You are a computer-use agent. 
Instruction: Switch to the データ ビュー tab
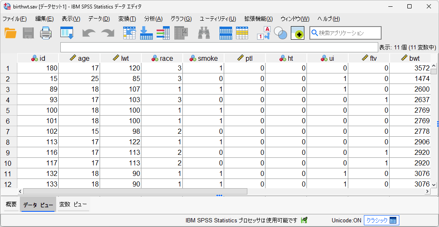38,205
